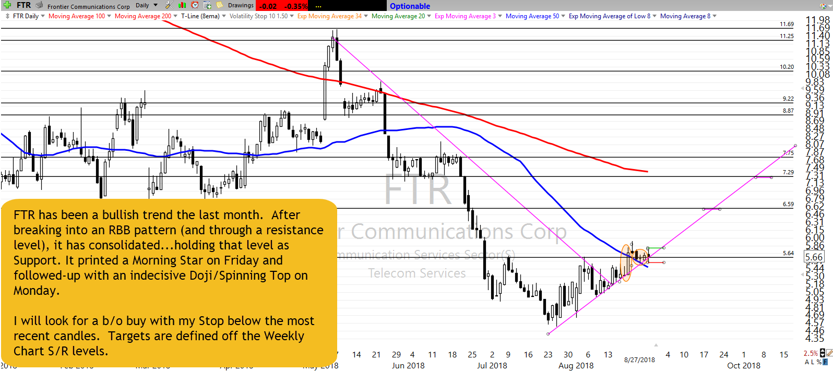This screenshot has height=371, width=833.
Task: Click the Frontier Communications Corp company name
Action: coord(89,6)
